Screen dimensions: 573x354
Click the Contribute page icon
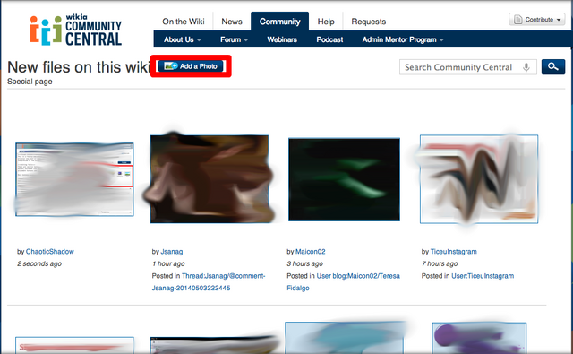[x=517, y=20]
